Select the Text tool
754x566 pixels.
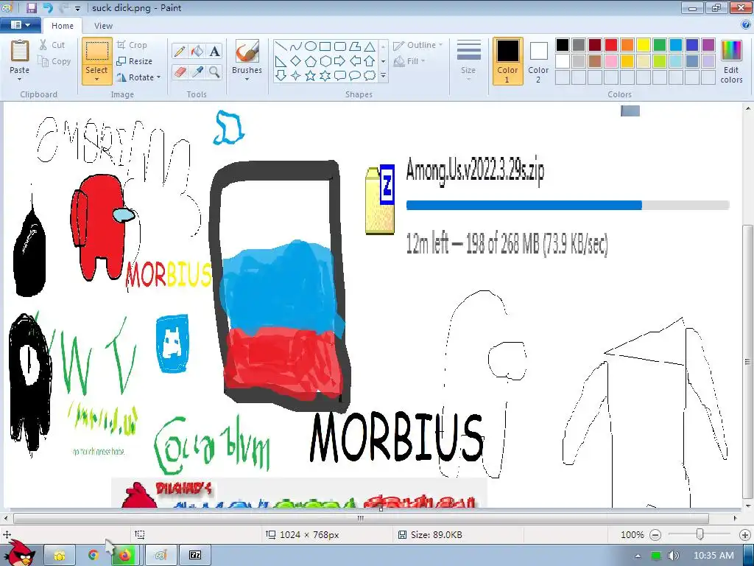coord(214,51)
